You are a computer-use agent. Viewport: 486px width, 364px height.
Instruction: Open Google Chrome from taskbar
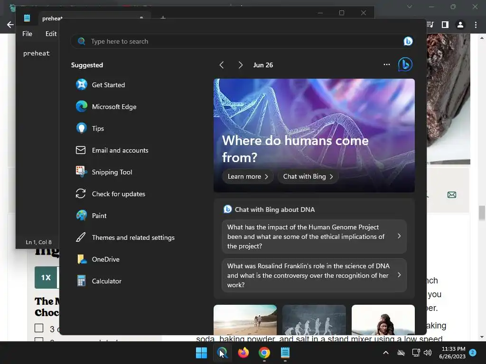pos(264,353)
